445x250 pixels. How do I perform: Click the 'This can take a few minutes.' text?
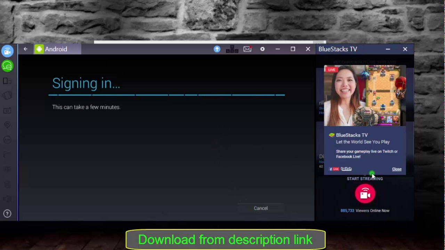coord(86,107)
